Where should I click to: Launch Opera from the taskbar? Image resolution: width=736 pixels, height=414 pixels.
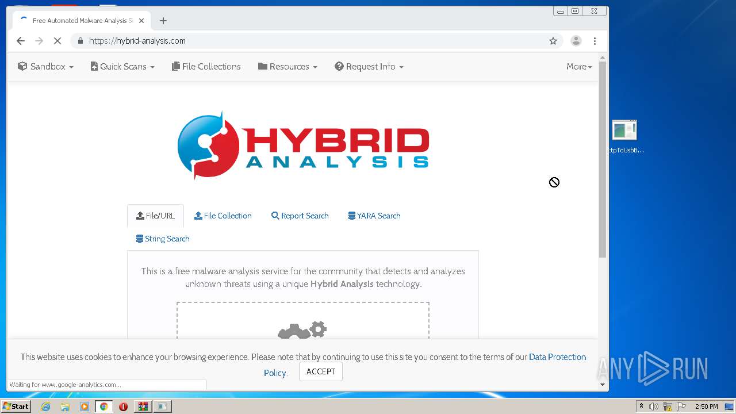[x=123, y=407]
